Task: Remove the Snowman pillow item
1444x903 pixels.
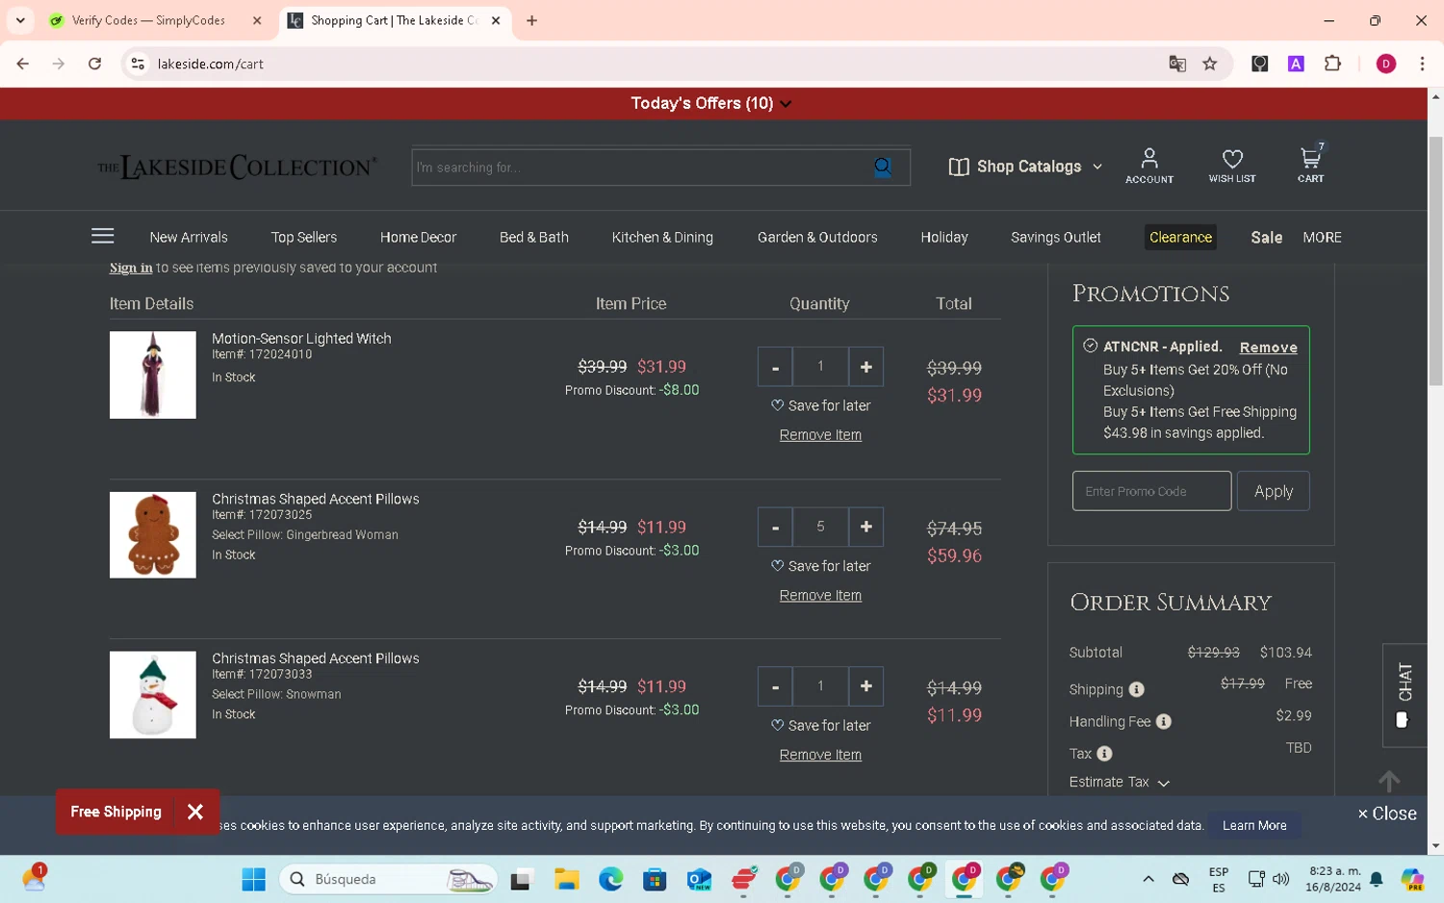Action: [820, 755]
